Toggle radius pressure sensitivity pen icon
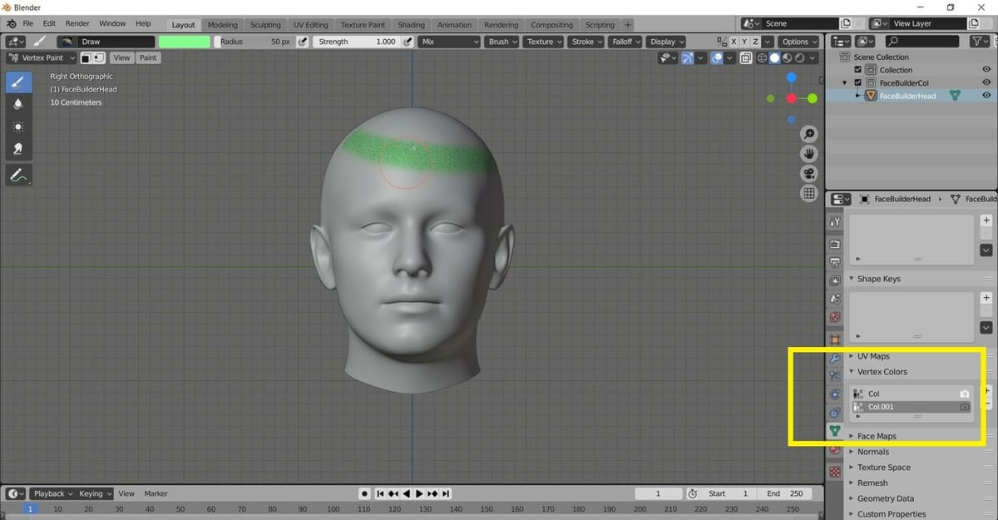Screen dimensions: 998x520 click(303, 41)
